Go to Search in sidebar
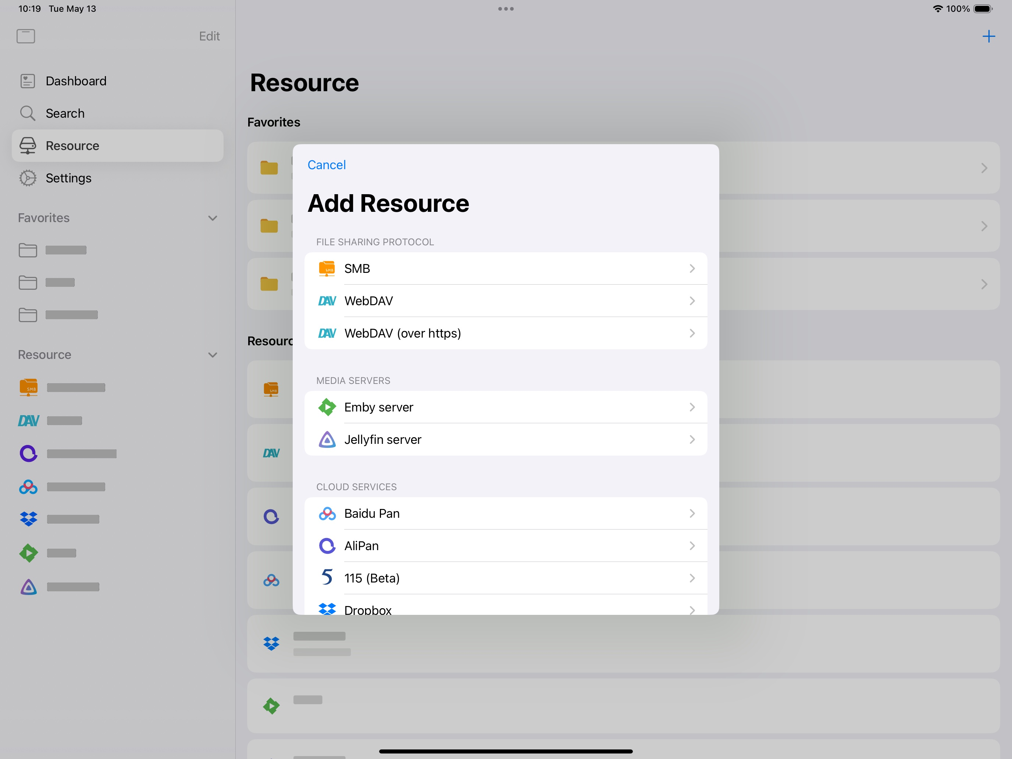Viewport: 1012px width, 759px height. pyautogui.click(x=117, y=114)
